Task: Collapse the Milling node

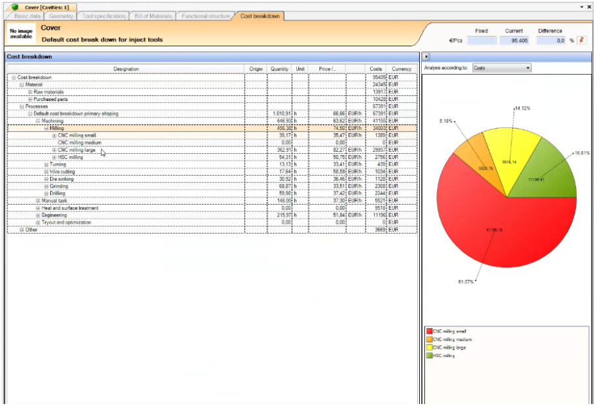Action: click(46, 127)
